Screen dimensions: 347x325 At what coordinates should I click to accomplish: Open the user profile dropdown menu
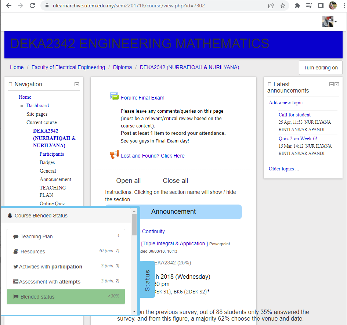(330, 22)
